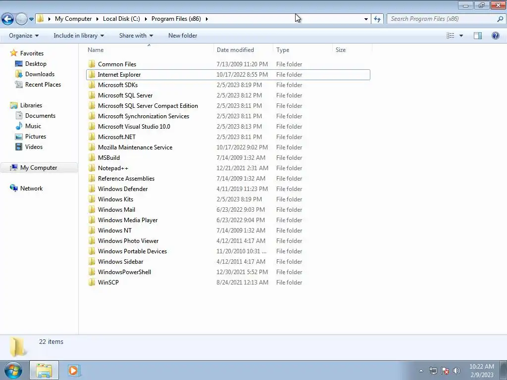
Task: Open the Action Center flag tray icon
Action: tap(445, 371)
